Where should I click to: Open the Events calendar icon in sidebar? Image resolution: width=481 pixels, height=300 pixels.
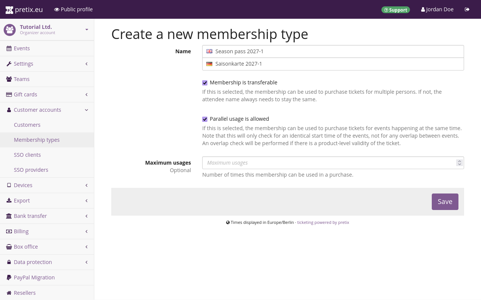click(x=9, y=48)
